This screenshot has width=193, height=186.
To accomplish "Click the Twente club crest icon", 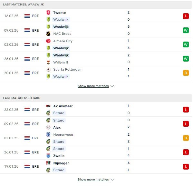I will 48,13.
